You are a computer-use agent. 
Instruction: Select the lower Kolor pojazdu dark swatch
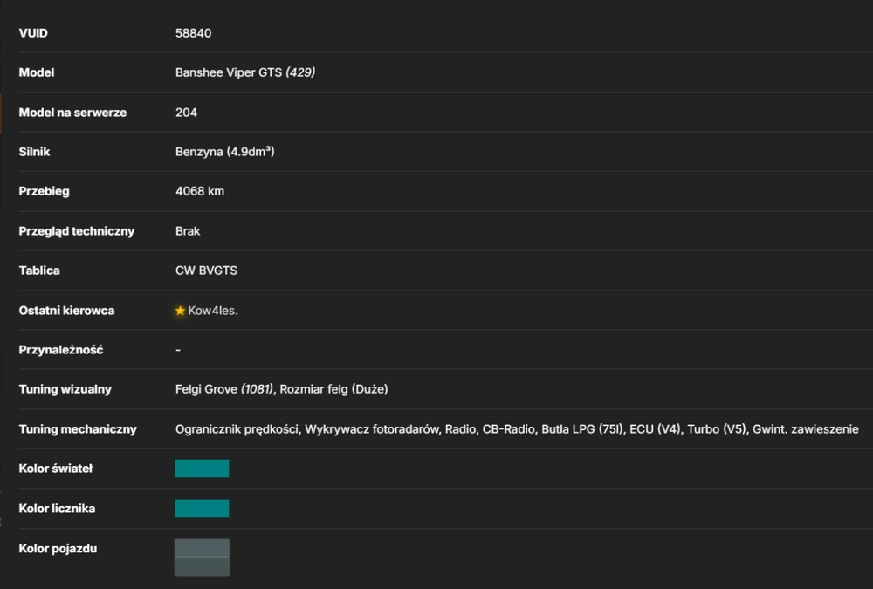click(203, 566)
